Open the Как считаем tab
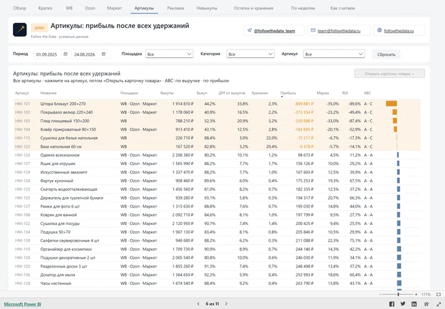 coord(342,8)
